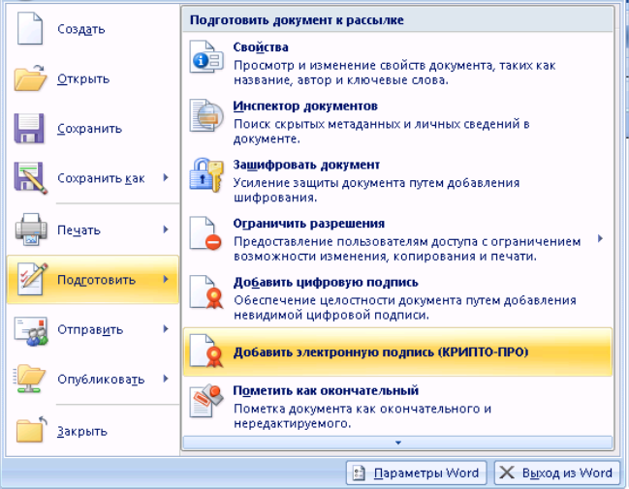Click description Просмотр и изменение свойств
Viewport: 629px width, 489px height.
394,73
